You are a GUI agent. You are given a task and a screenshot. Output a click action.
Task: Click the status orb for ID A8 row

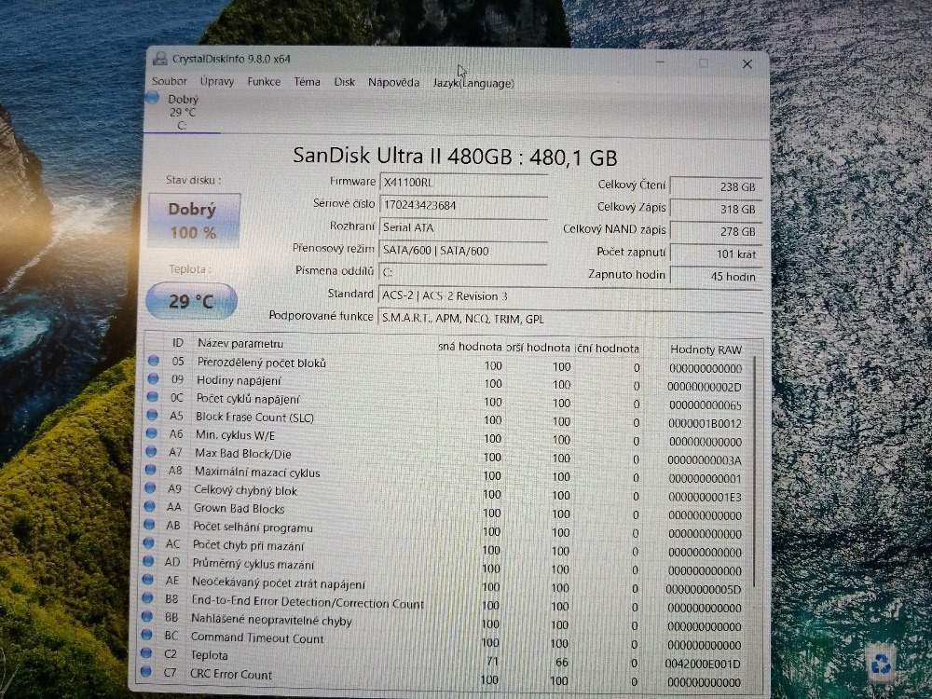pyautogui.click(x=151, y=470)
